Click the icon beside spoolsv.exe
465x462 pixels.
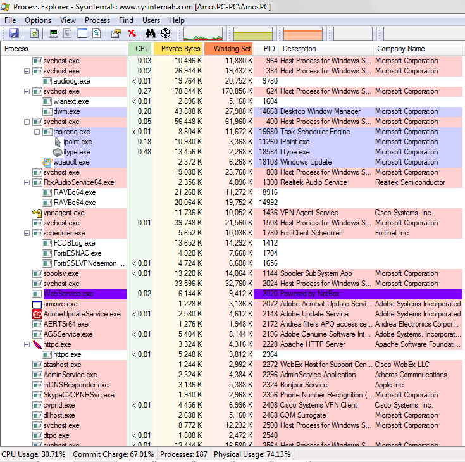tap(37, 273)
